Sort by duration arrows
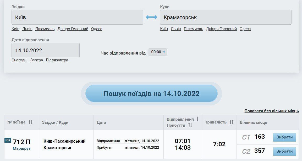 coord(231,122)
